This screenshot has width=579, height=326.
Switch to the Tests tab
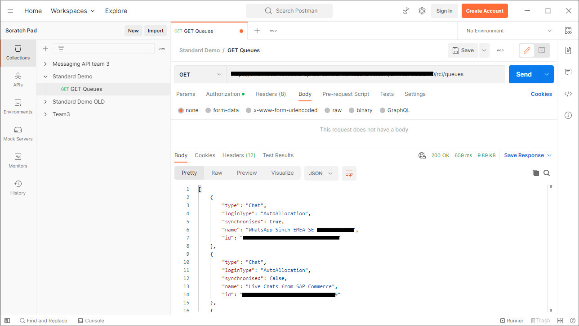(387, 94)
